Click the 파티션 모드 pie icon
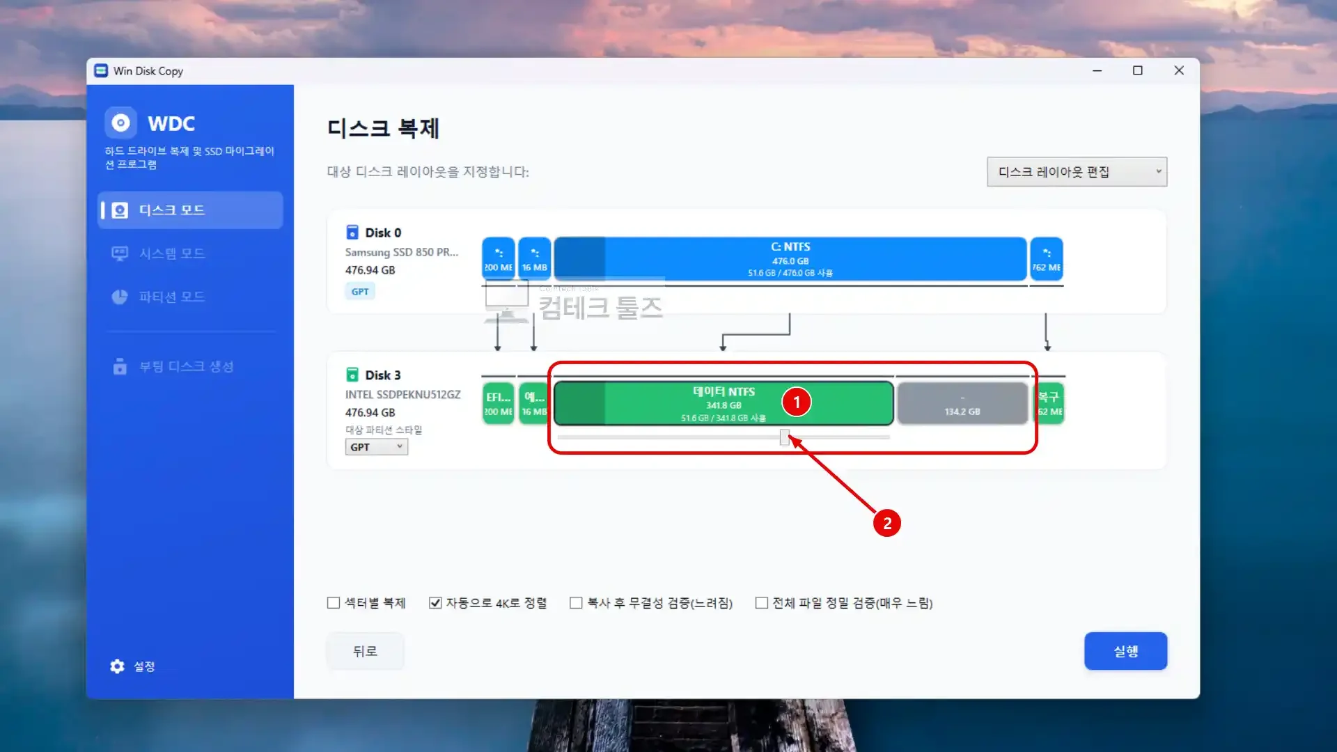The width and height of the screenshot is (1337, 752). tap(120, 297)
